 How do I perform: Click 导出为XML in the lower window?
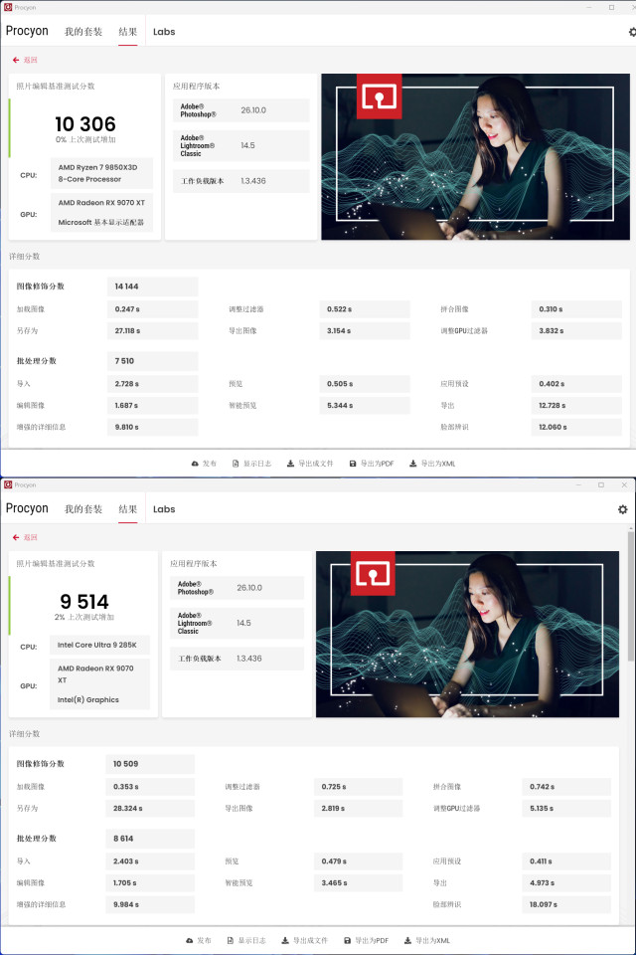tap(426, 940)
